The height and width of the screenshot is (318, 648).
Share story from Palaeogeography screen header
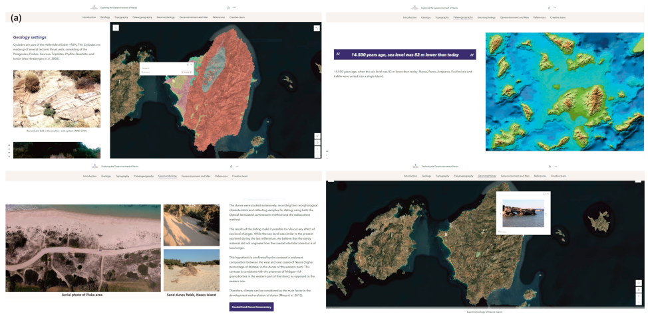coord(550,7)
